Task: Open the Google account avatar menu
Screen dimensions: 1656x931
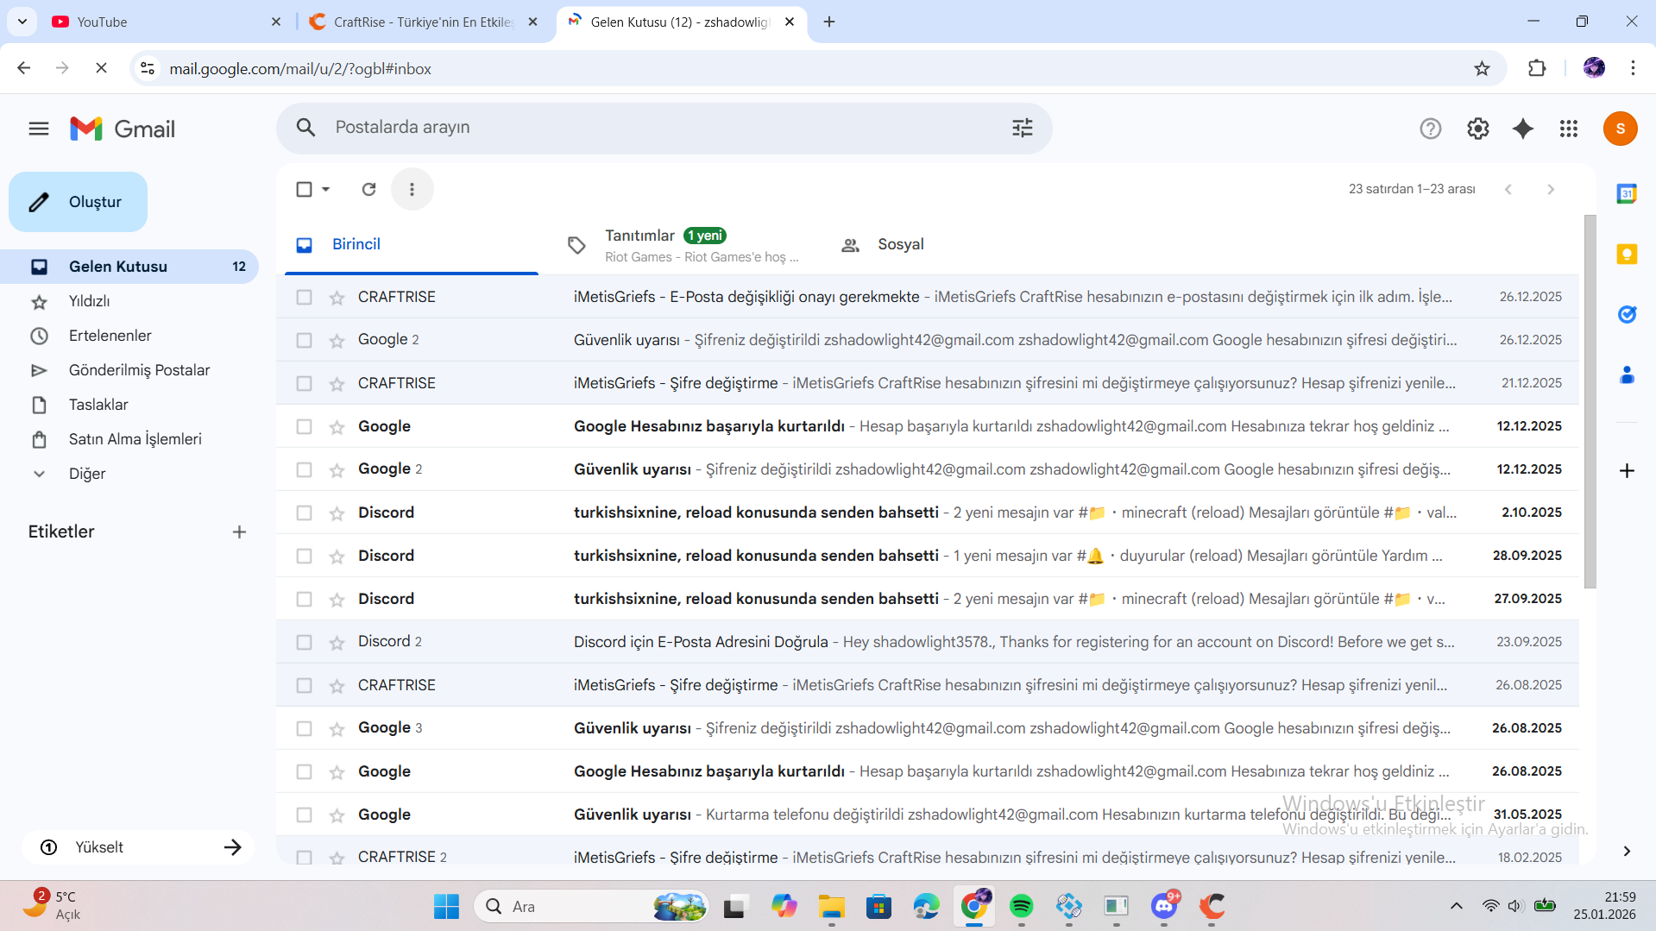Action: pos(1620,129)
